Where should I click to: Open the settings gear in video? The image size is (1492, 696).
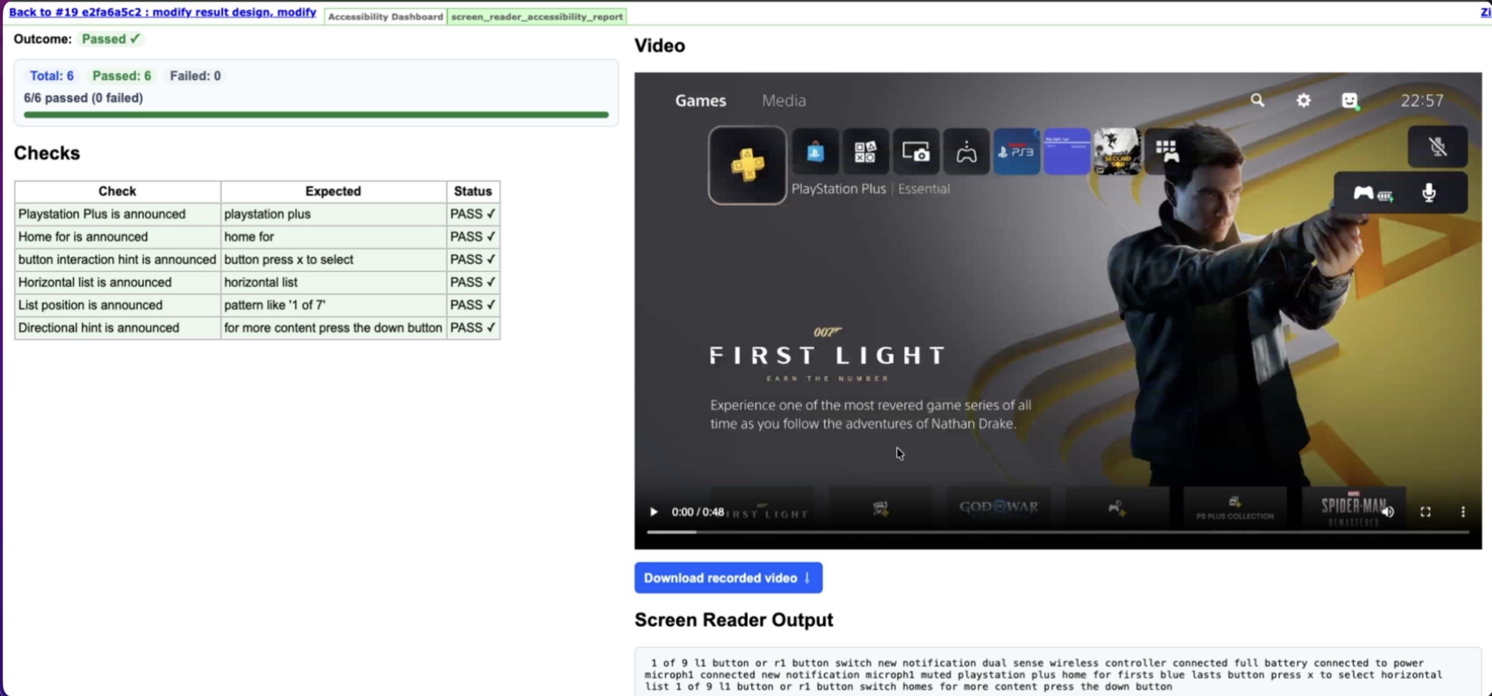tap(1303, 100)
